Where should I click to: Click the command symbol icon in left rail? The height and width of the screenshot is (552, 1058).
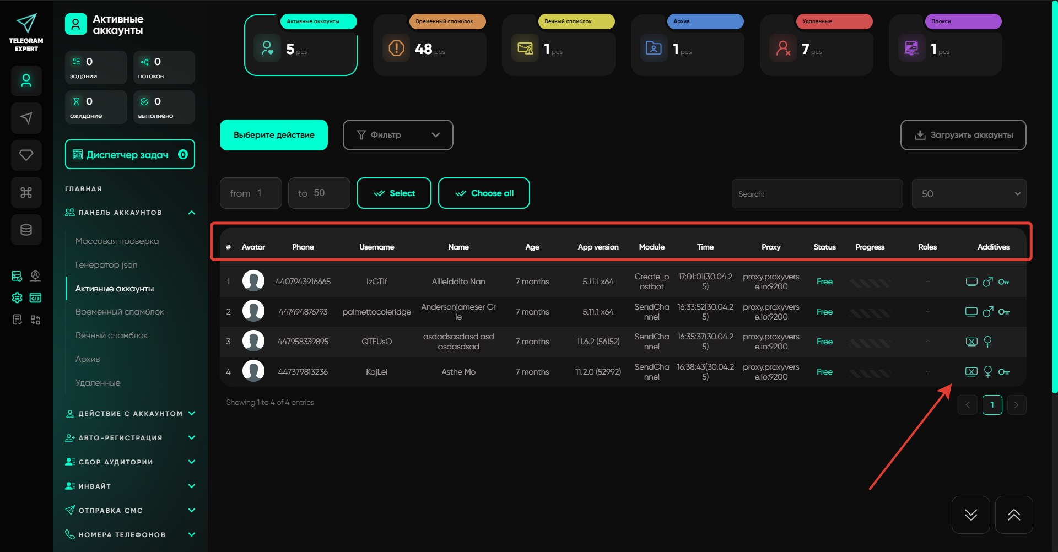tap(26, 193)
